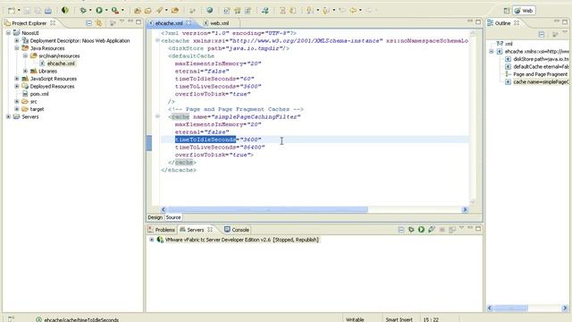This screenshot has width=572, height=322.
Task: Collapse src/main/resources folder
Action: click(25, 55)
